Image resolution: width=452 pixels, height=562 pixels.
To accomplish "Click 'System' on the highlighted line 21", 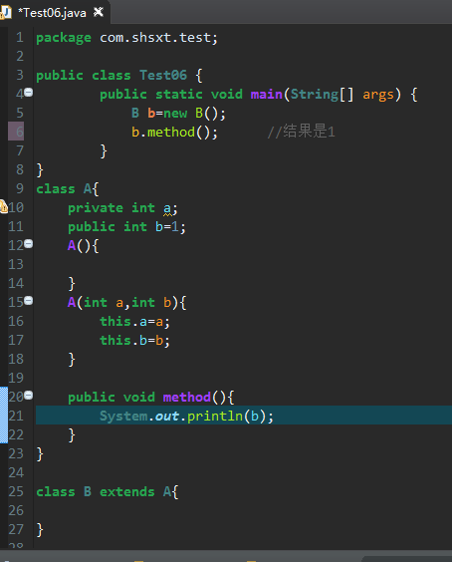I will tap(123, 417).
